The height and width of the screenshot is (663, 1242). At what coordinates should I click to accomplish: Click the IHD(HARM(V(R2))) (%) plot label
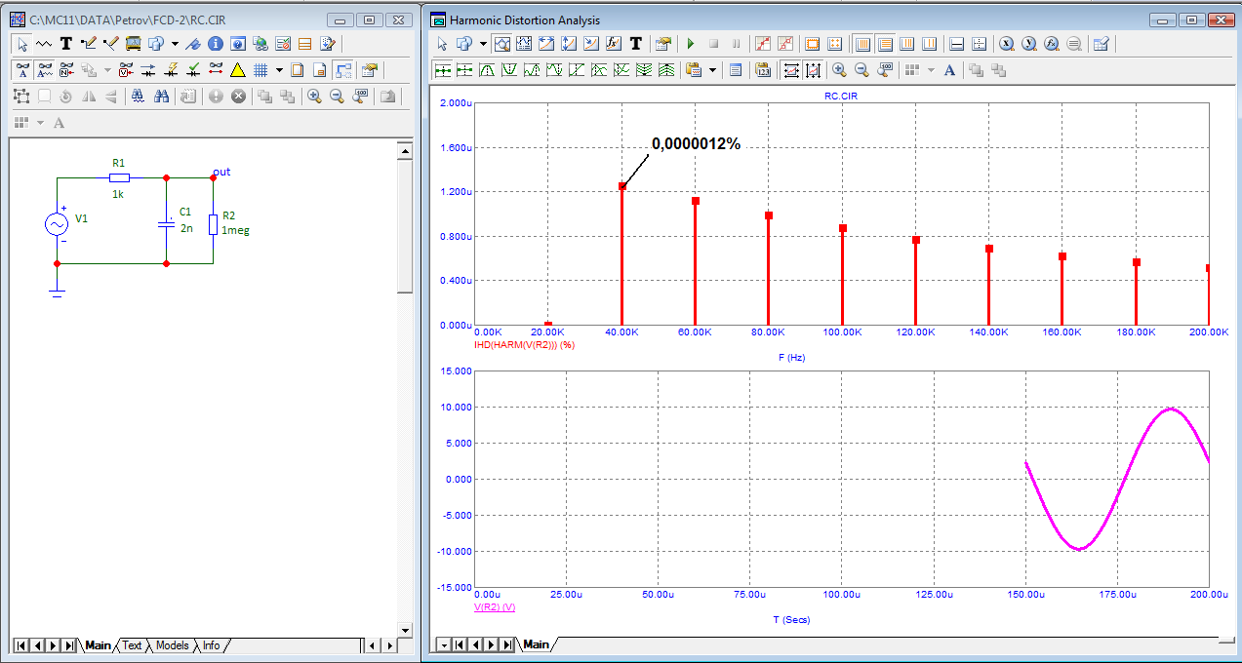[523, 344]
